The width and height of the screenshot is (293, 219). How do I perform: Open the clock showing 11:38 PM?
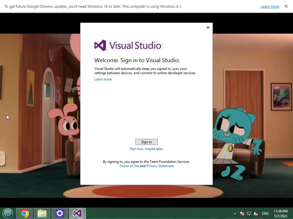click(280, 214)
